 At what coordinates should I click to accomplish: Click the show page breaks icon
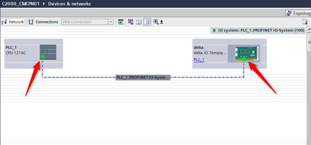coord(138,22)
